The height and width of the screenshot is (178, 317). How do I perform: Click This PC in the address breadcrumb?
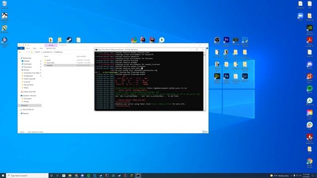tap(38, 52)
